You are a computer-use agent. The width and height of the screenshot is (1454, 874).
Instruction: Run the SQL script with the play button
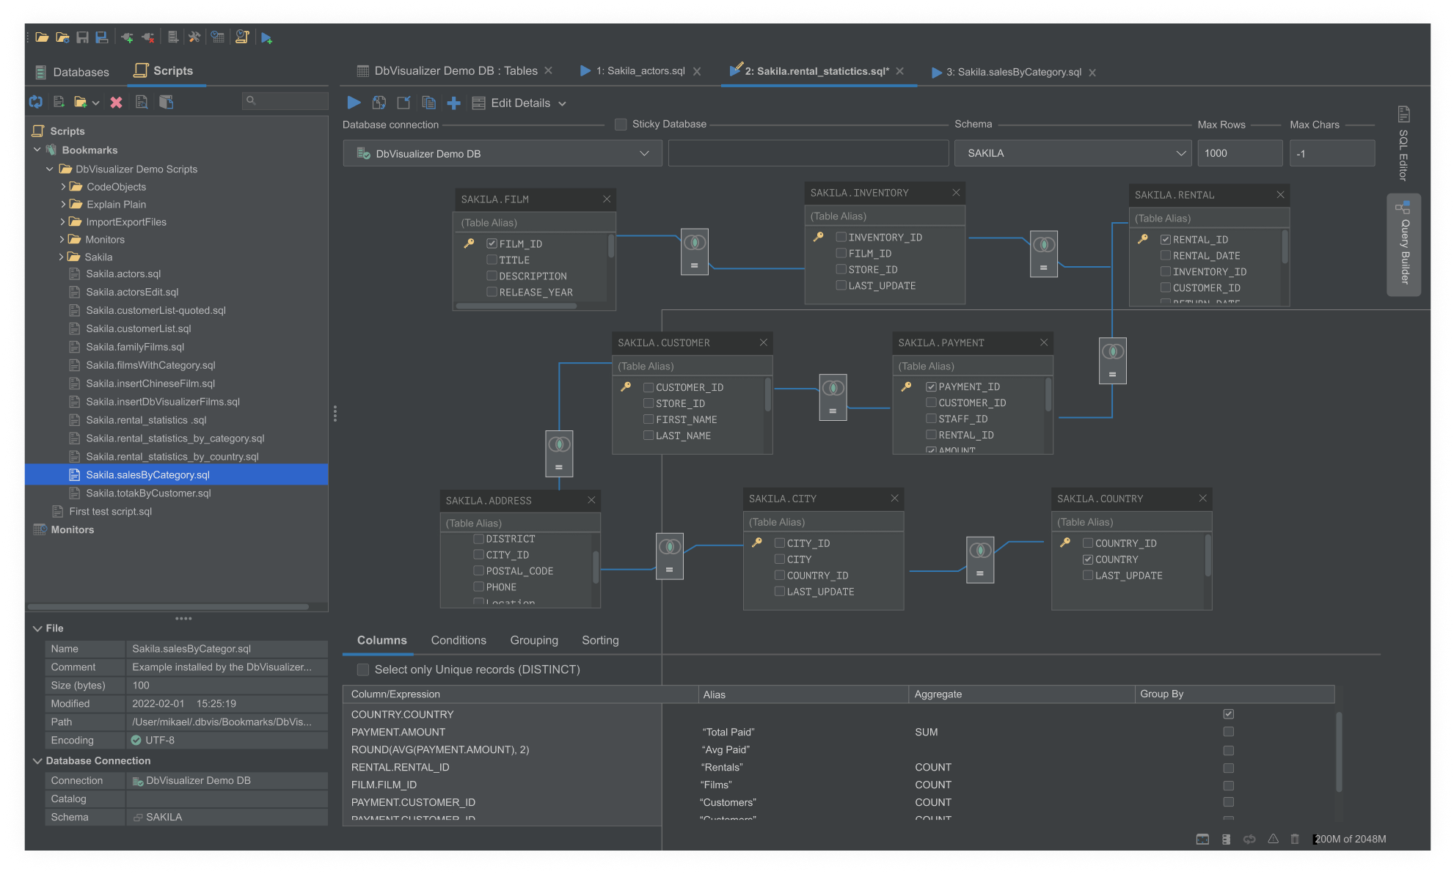[354, 103]
